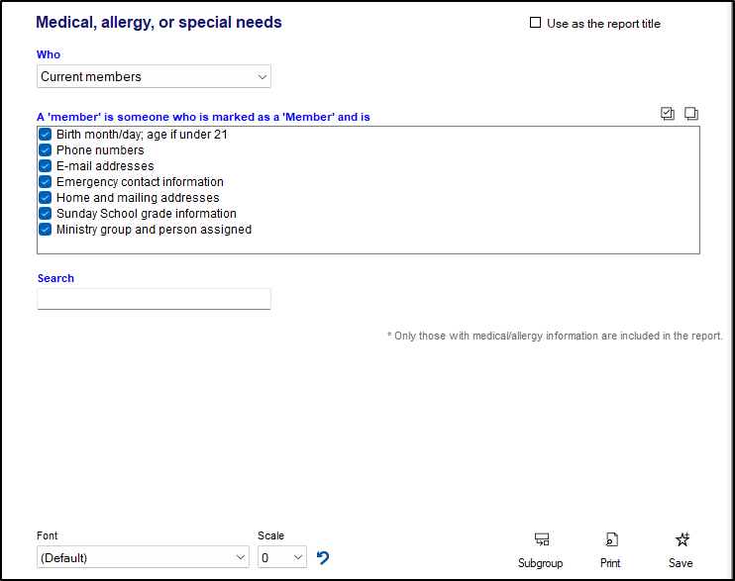The width and height of the screenshot is (735, 581).
Task: Uncheck Birth month/day; age if under 21
Action: point(45,135)
